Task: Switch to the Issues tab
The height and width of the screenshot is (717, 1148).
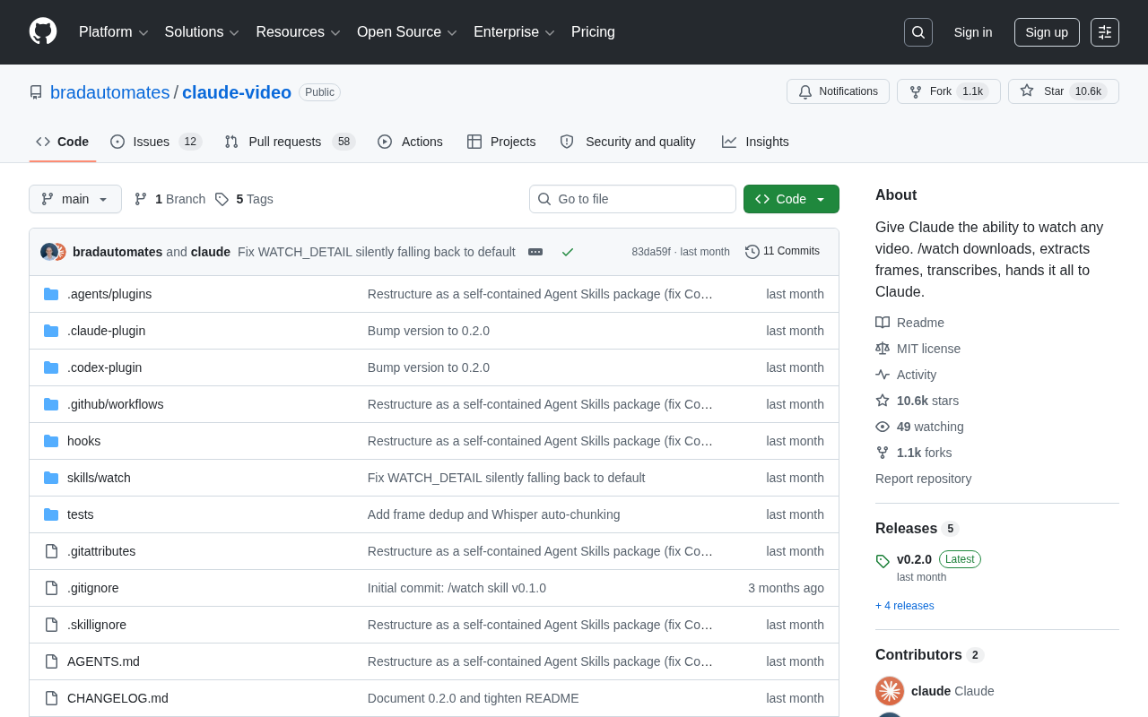Action: [x=156, y=142]
